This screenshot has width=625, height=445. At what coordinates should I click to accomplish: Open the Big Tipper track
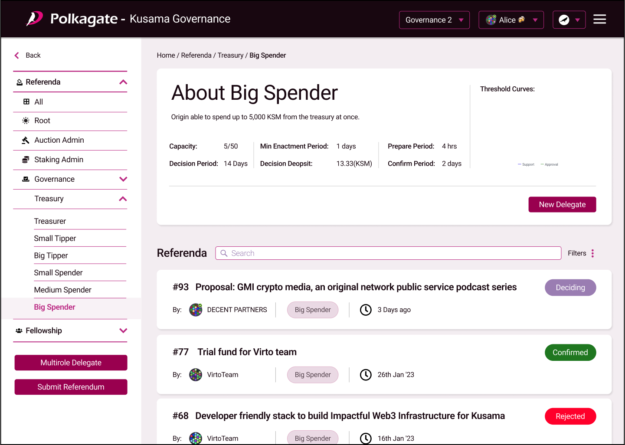point(51,255)
